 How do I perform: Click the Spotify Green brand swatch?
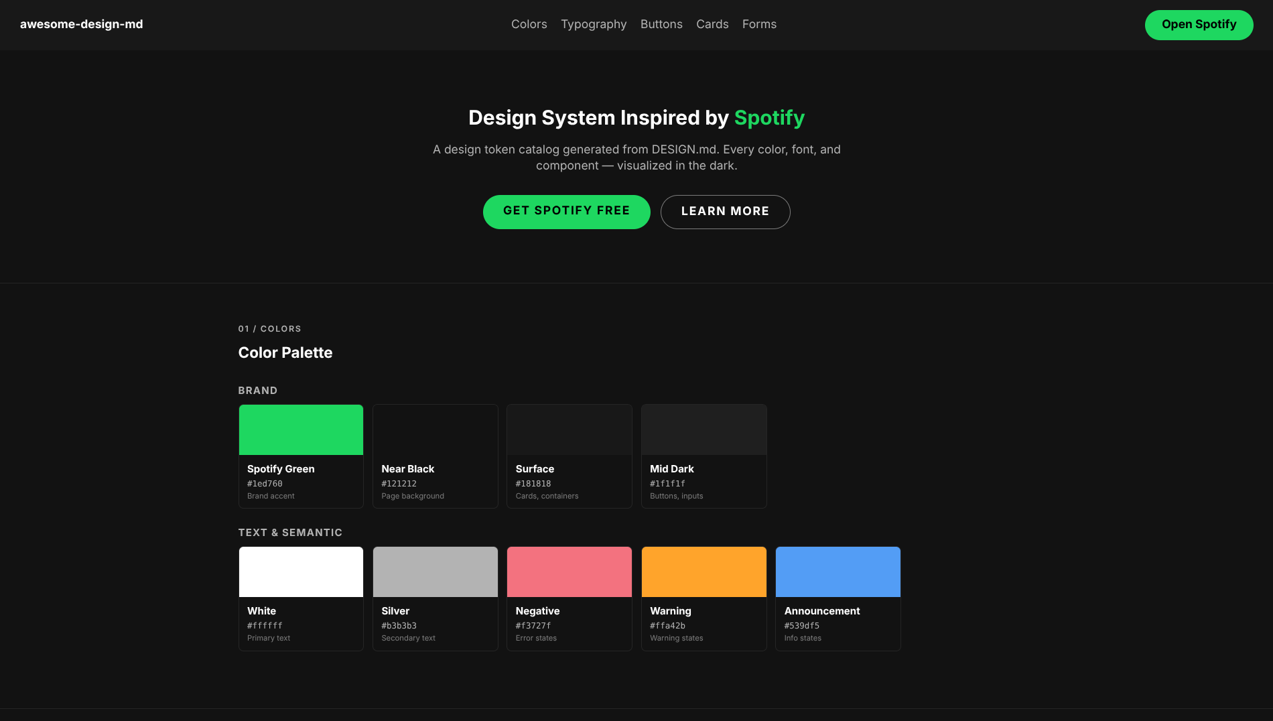click(x=301, y=430)
